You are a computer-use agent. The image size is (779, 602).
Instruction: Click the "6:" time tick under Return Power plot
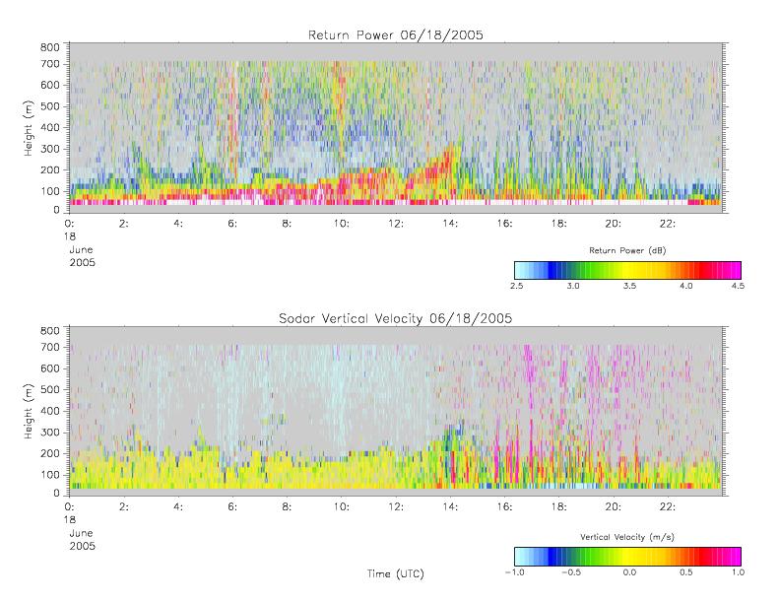pos(232,224)
